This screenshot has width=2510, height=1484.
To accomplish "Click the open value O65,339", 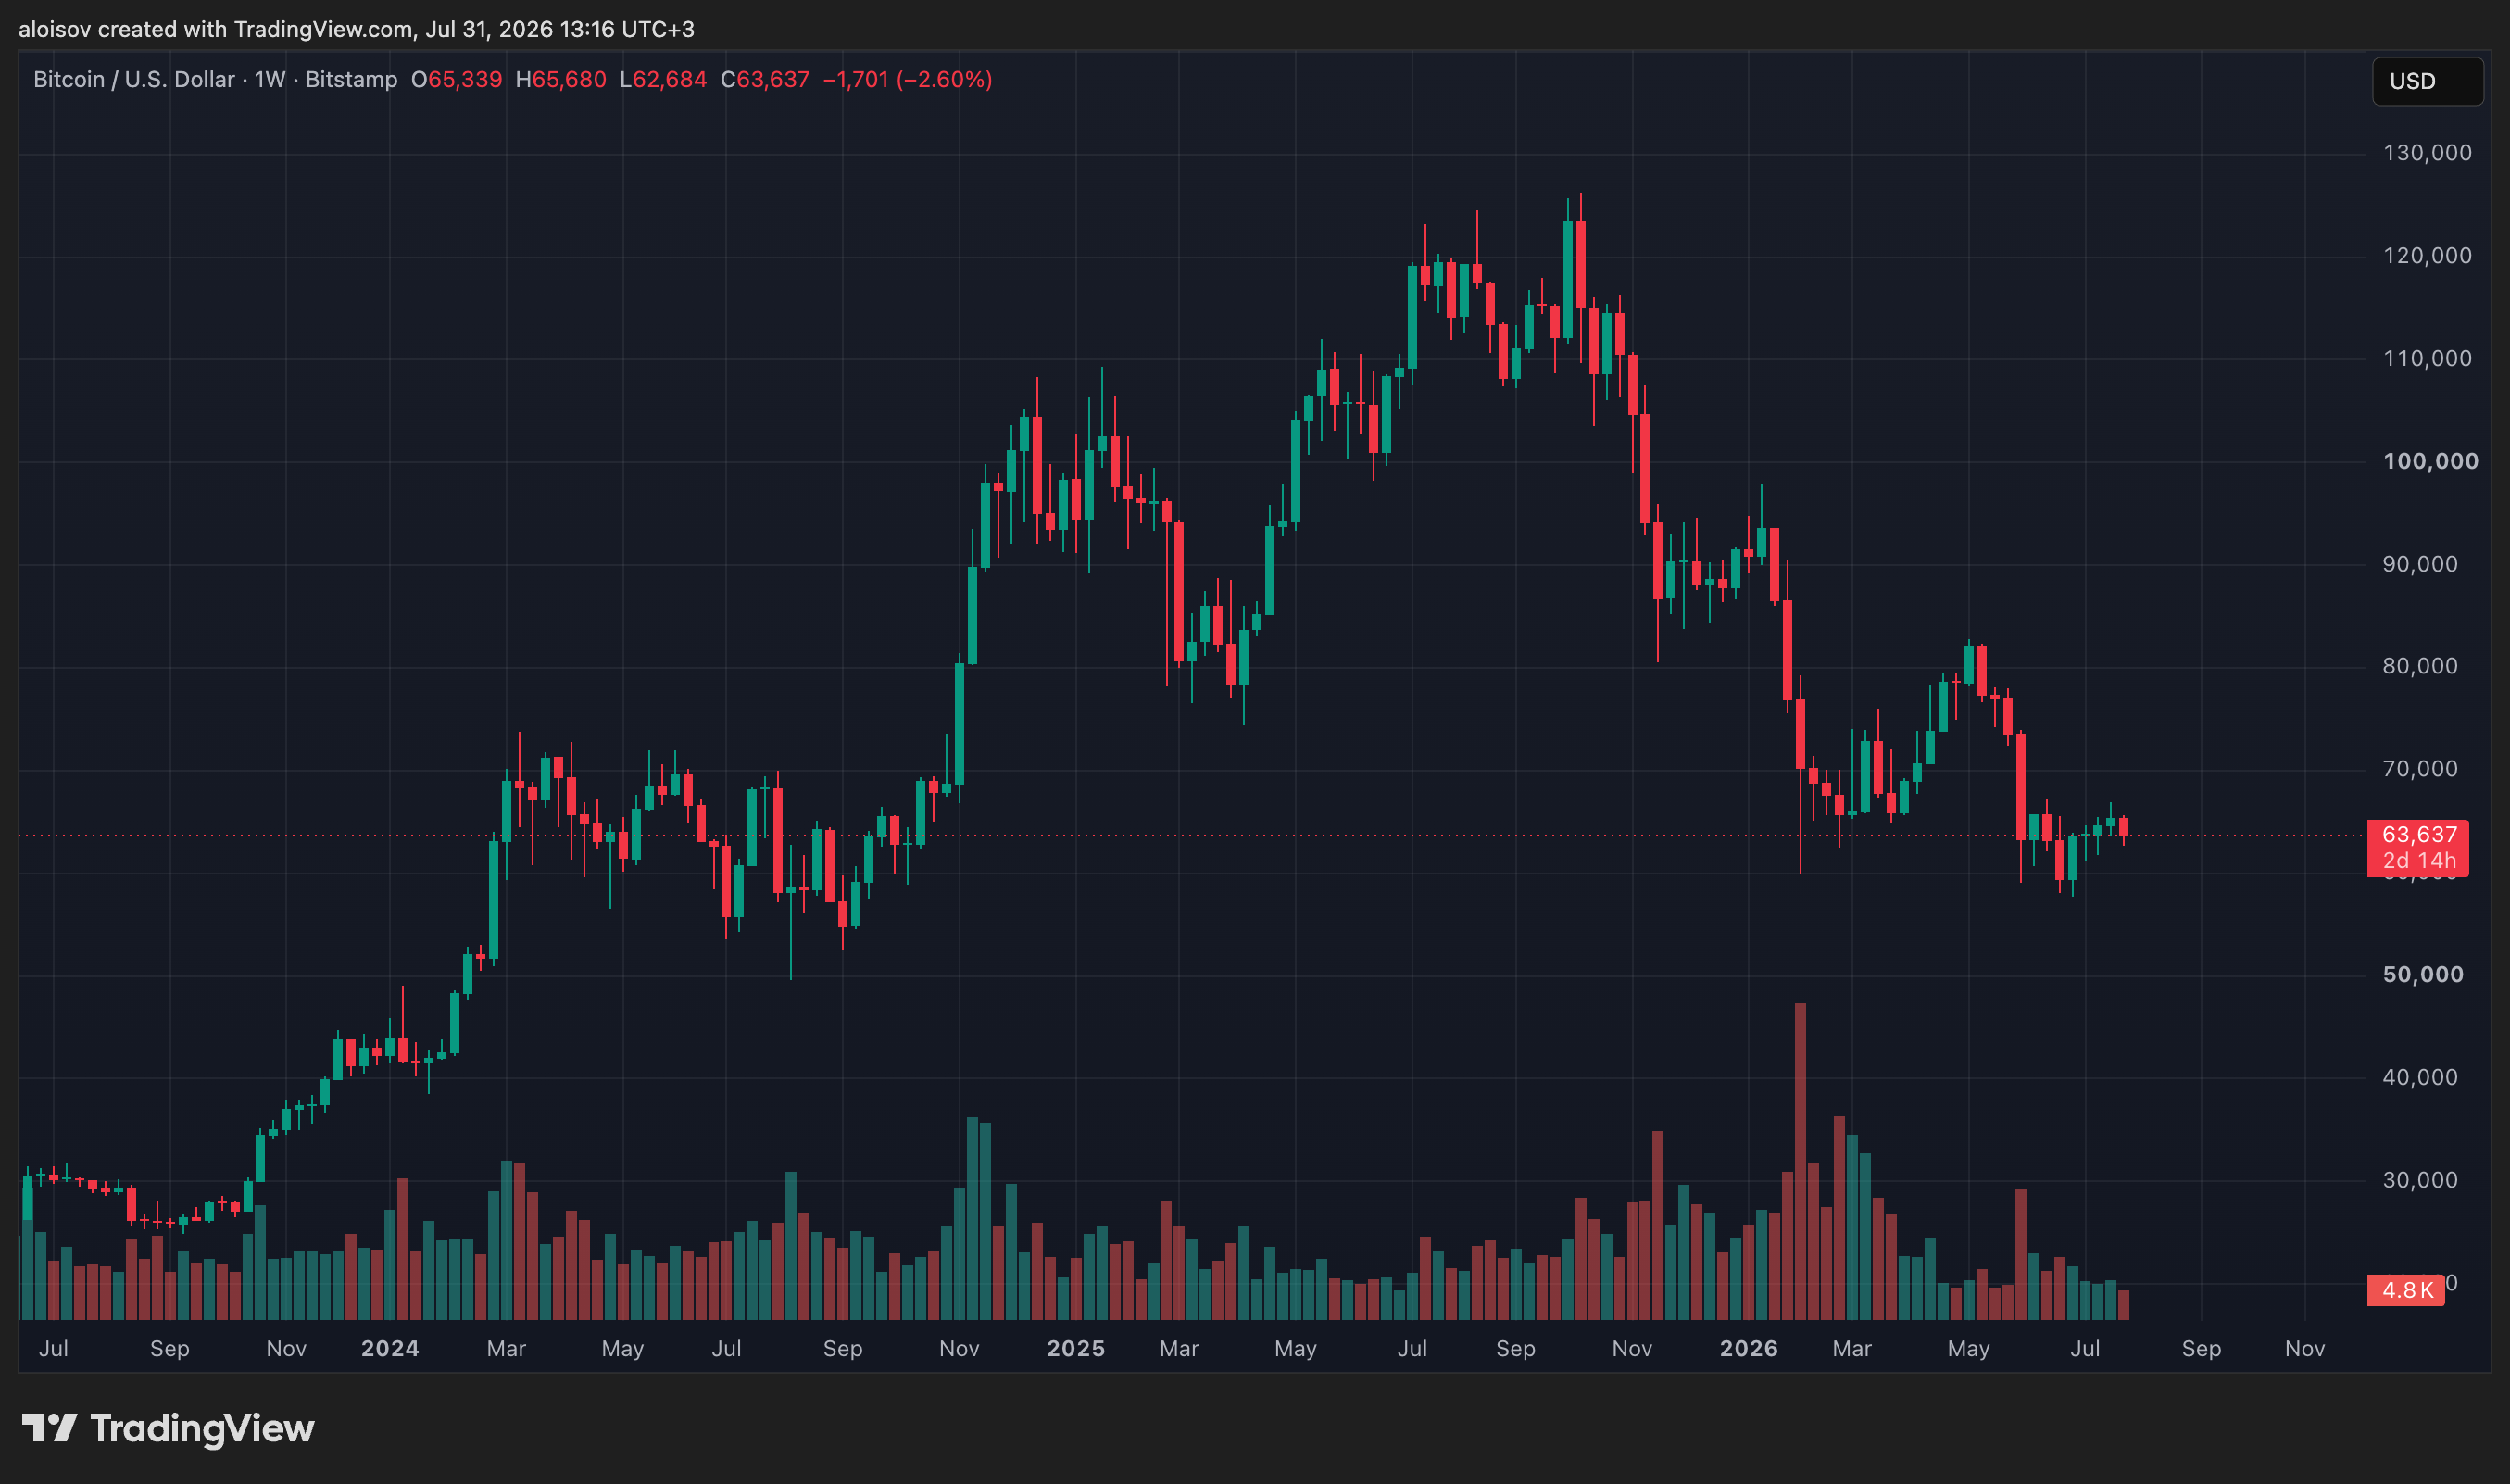I will 457,79.
